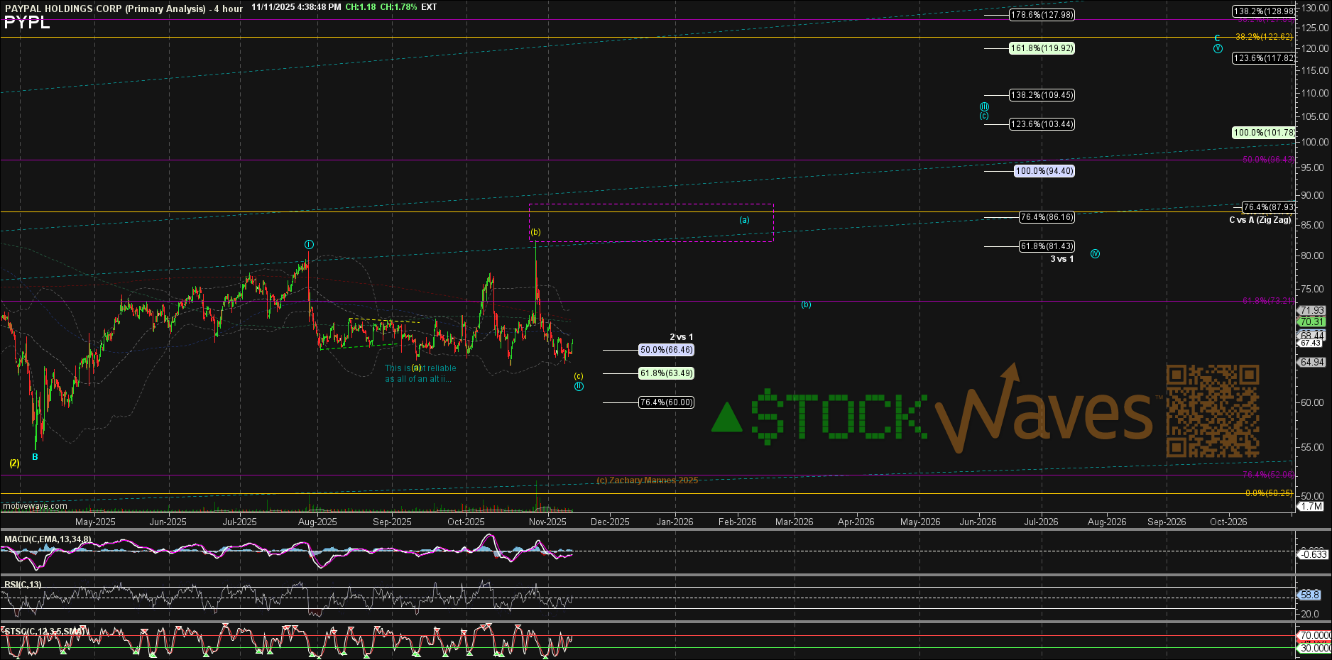Open the MACD(C,EMA,13,34,8) indicator label

click(48, 539)
